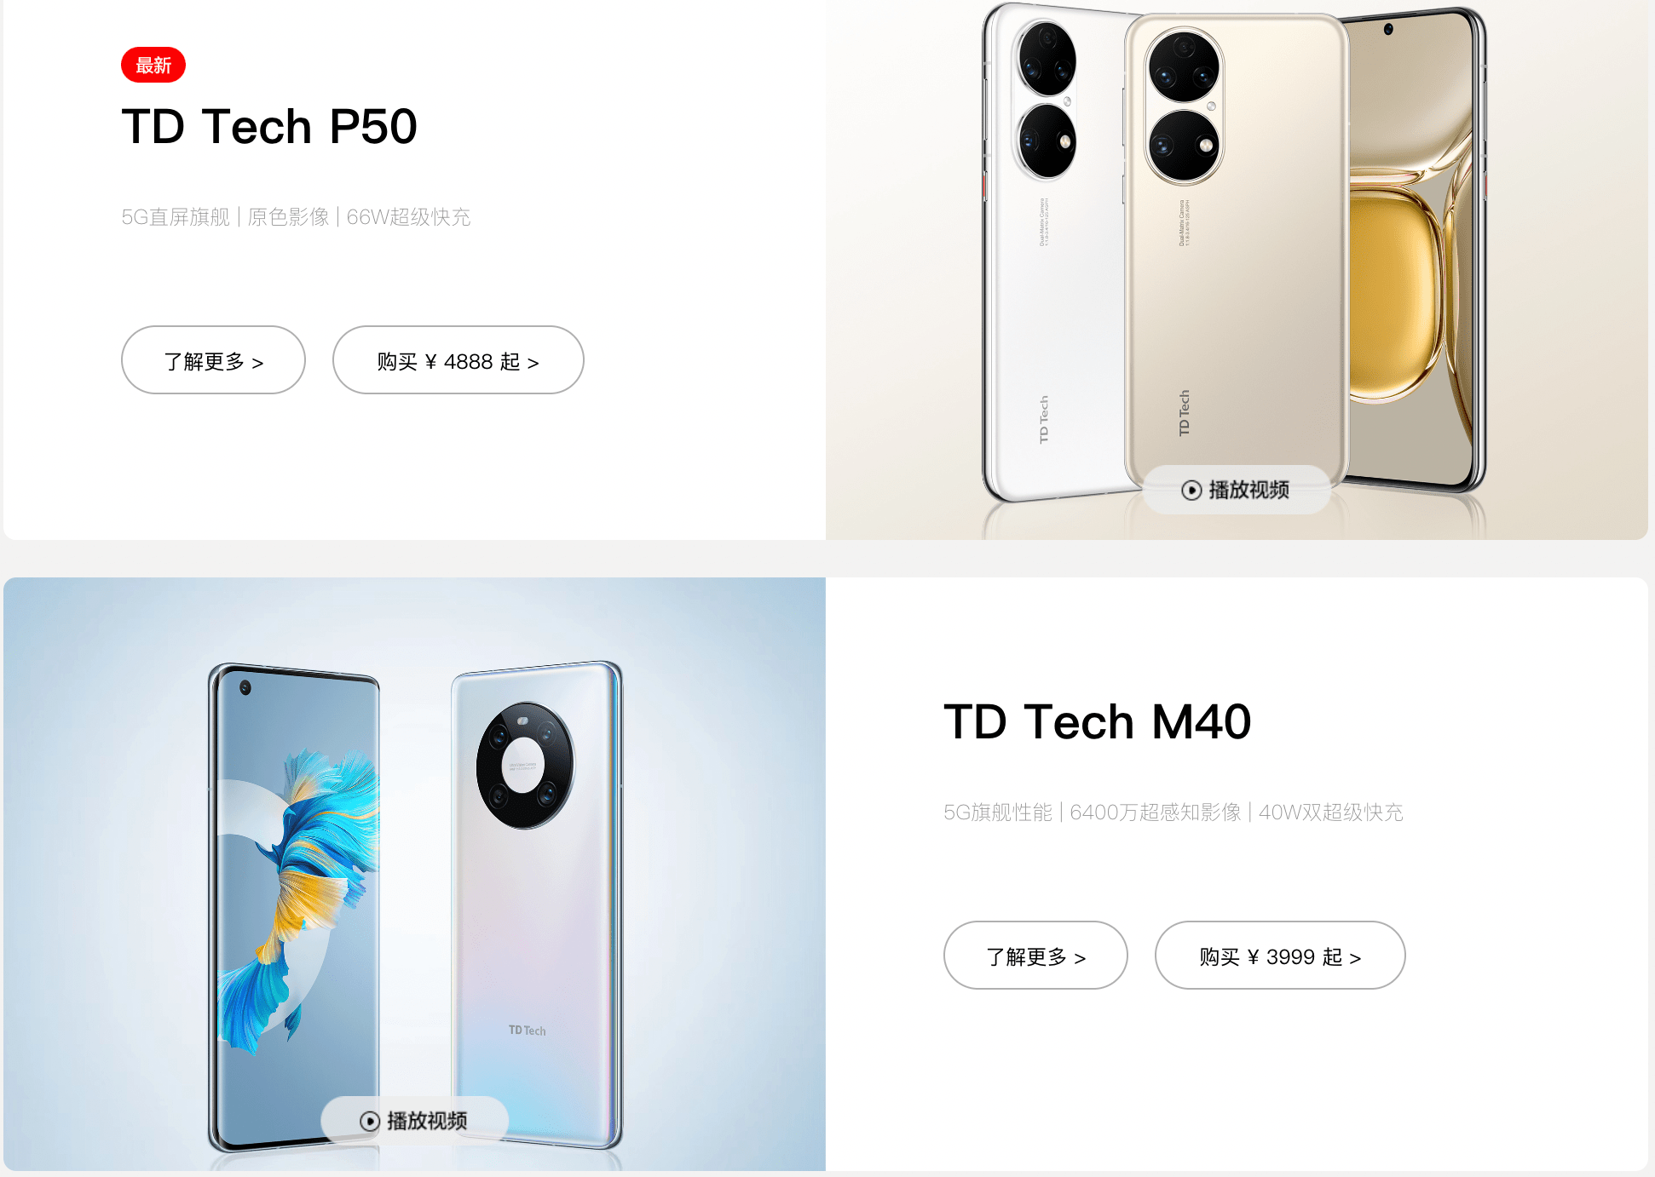Buy TD Tech M40 from ¥3999

point(1280,956)
